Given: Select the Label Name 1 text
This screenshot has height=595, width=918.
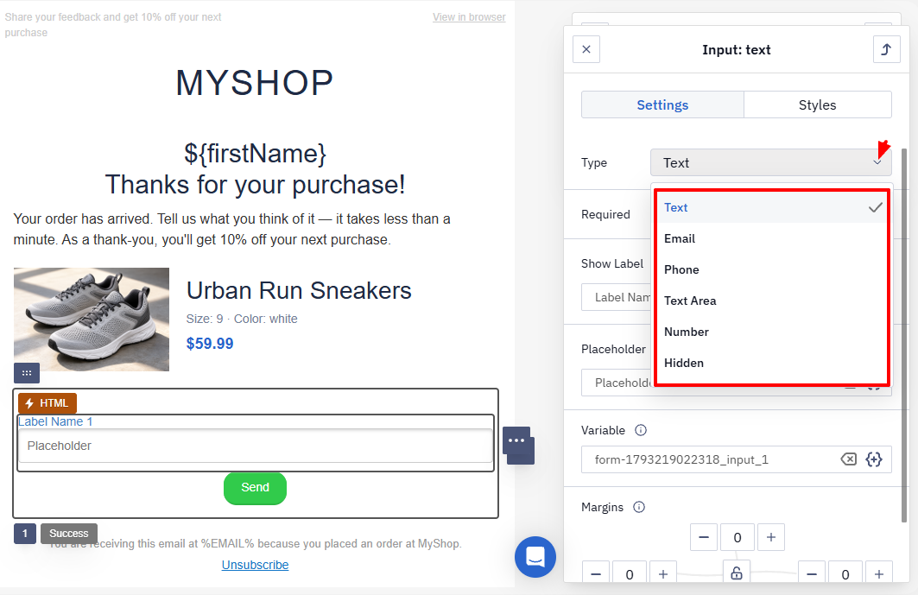Looking at the screenshot, I should (55, 421).
